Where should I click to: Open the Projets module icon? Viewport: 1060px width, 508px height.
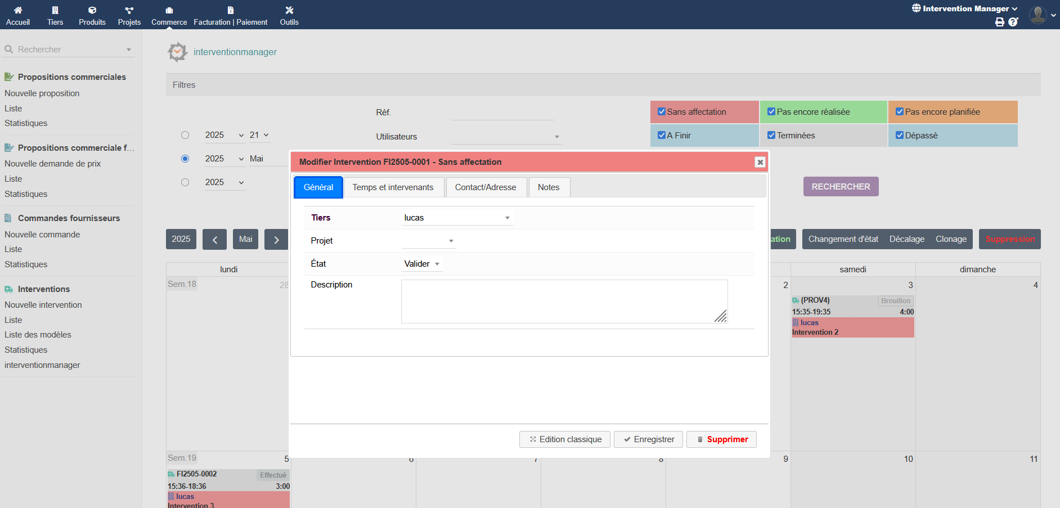point(129,10)
